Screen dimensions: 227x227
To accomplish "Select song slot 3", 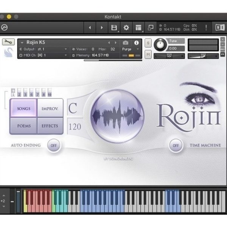I will pyautogui.click(x=25, y=93).
